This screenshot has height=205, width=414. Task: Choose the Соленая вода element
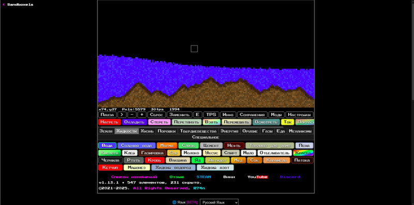pos(137,146)
